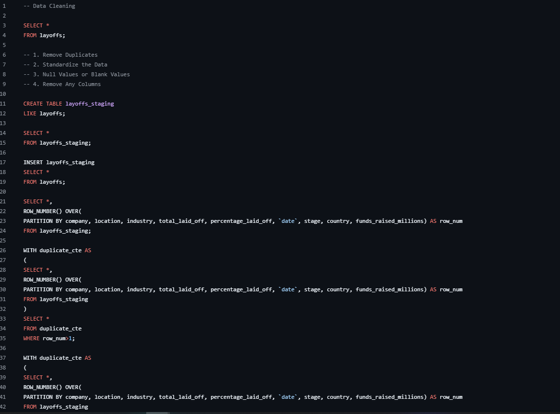Click 'WHERE row_num>1;' on line 35
This screenshot has width=560, height=414.
(49, 338)
